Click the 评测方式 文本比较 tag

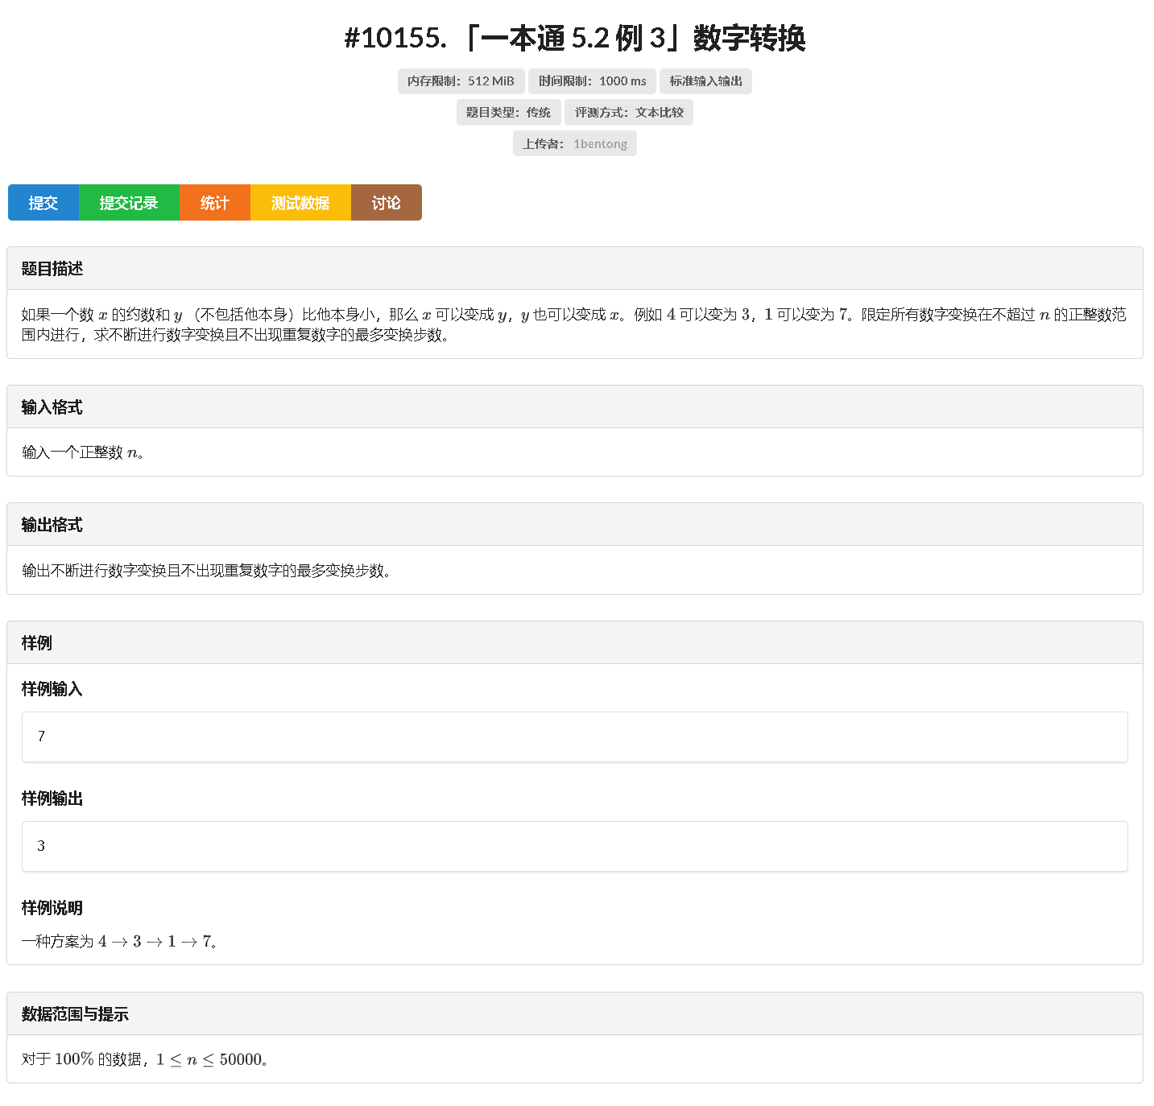[630, 112]
